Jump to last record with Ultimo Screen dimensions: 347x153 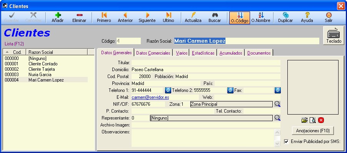(x=168, y=18)
